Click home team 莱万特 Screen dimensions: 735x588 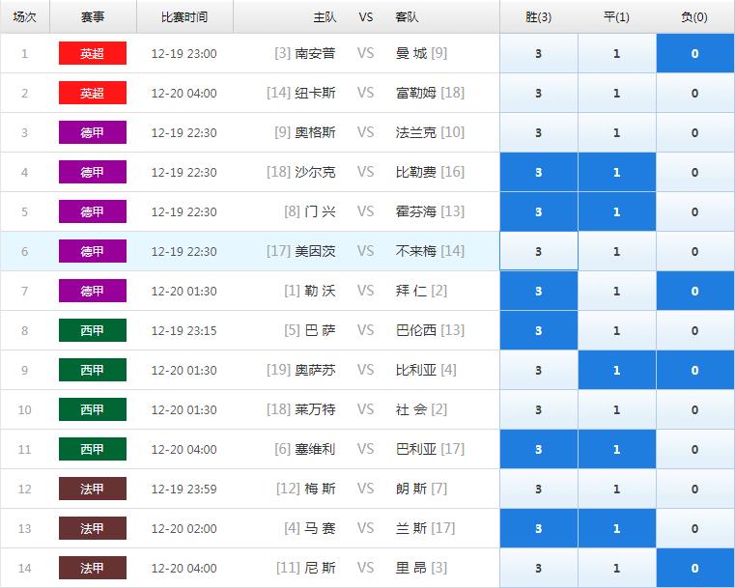[315, 410]
